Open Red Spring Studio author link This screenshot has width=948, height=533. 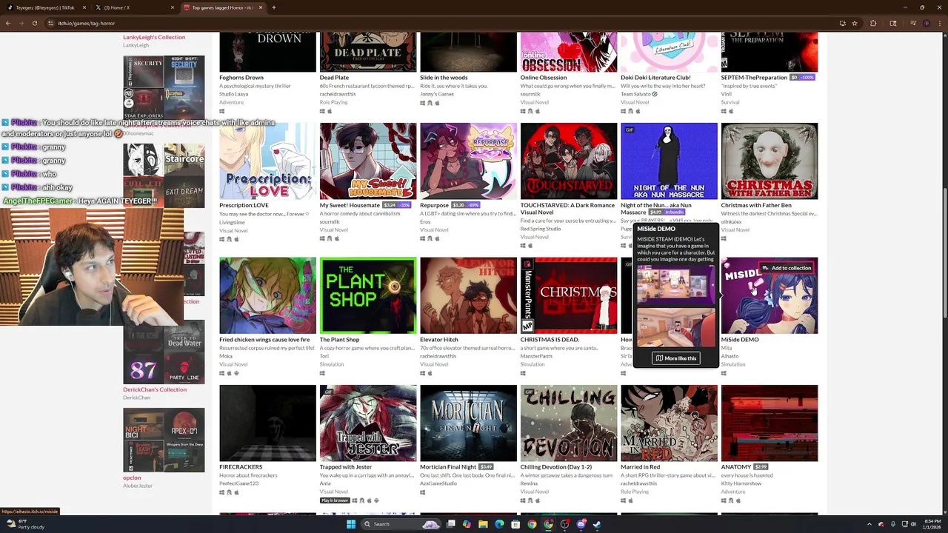pos(541,229)
